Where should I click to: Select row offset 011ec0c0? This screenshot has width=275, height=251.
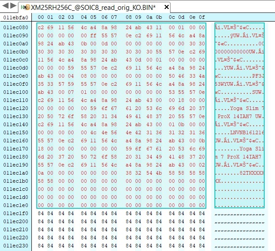coord(16,60)
